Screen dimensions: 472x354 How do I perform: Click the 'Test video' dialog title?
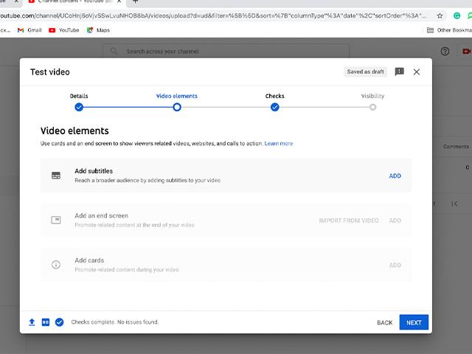coord(50,72)
